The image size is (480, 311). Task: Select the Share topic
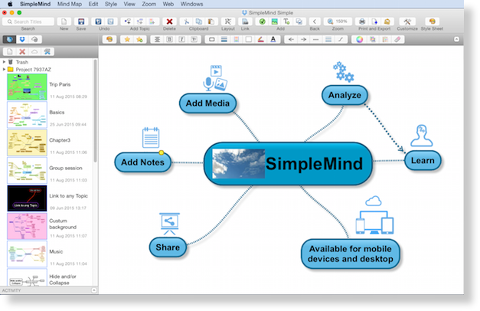(168, 247)
